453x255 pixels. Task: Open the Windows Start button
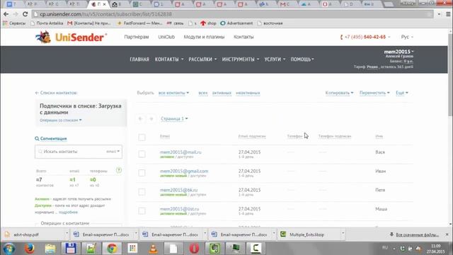point(9,249)
